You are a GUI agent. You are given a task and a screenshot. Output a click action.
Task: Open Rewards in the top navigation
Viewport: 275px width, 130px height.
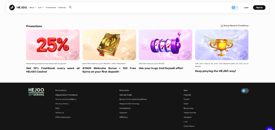click(x=62, y=7)
